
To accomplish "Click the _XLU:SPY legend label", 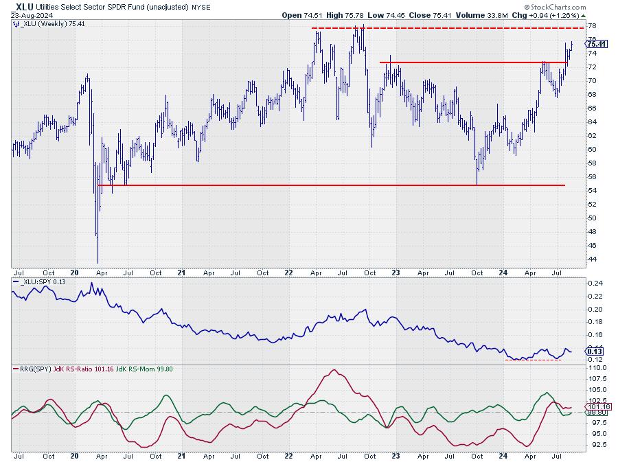I will pyautogui.click(x=40, y=284).
